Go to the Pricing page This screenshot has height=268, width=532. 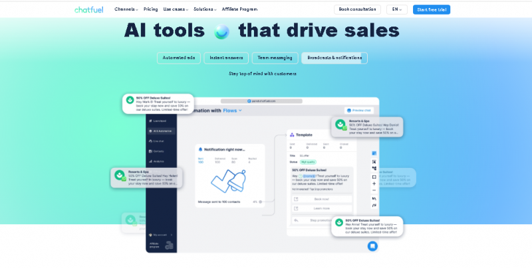[x=150, y=9]
